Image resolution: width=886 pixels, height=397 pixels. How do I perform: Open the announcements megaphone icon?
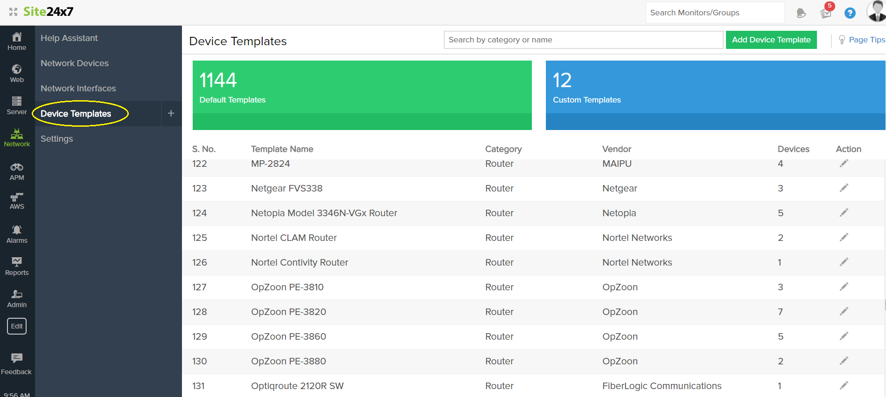[x=801, y=13]
